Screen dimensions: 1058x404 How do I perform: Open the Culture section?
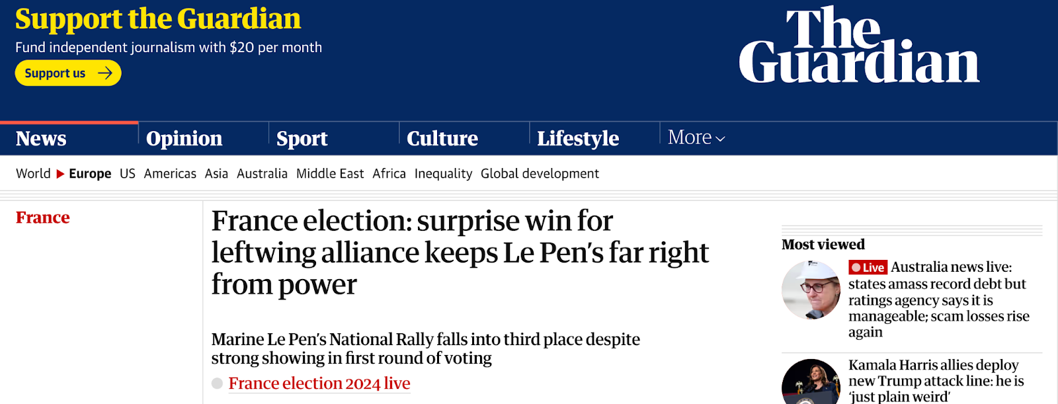coord(442,138)
